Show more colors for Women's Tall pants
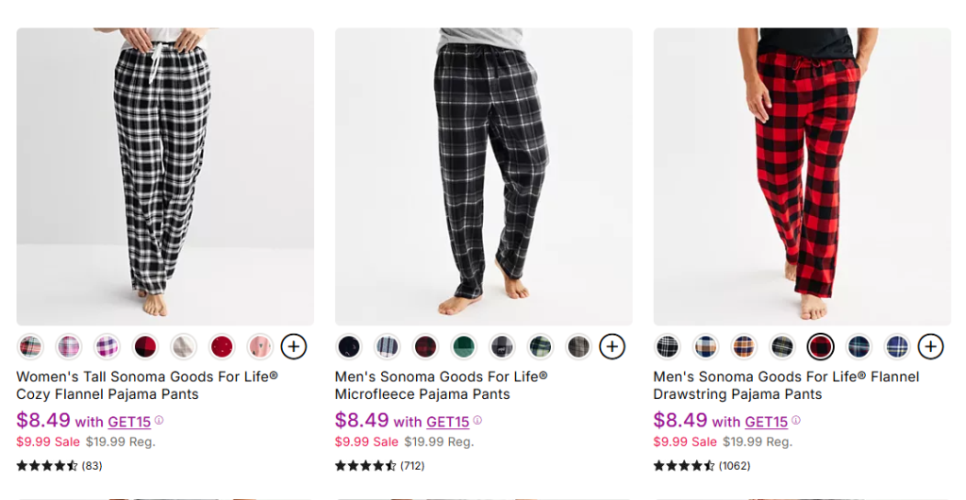966x500 pixels. pyautogui.click(x=294, y=346)
